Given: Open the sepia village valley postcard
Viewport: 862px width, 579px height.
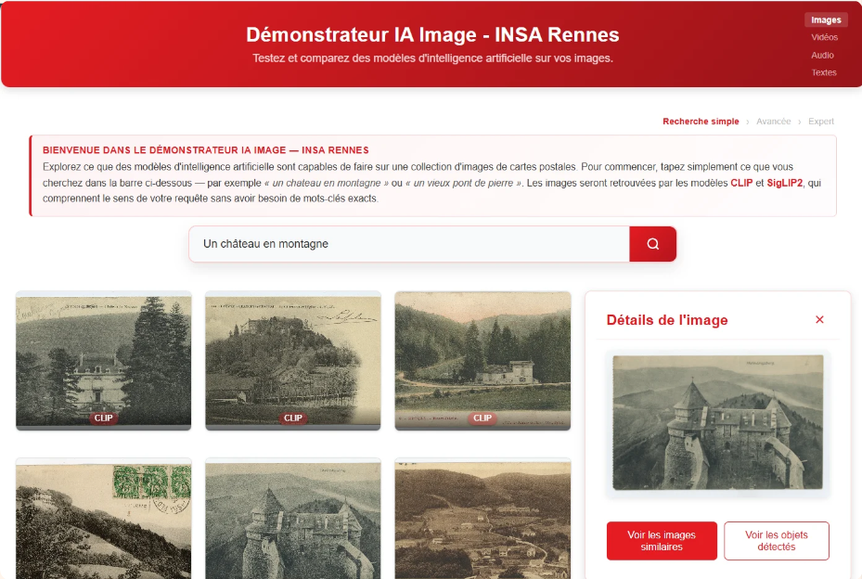Looking at the screenshot, I should 482,519.
